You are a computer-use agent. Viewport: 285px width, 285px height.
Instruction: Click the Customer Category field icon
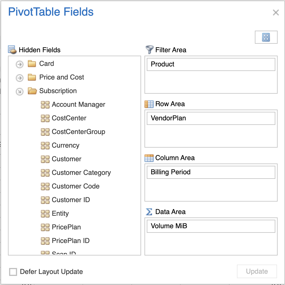(45, 173)
